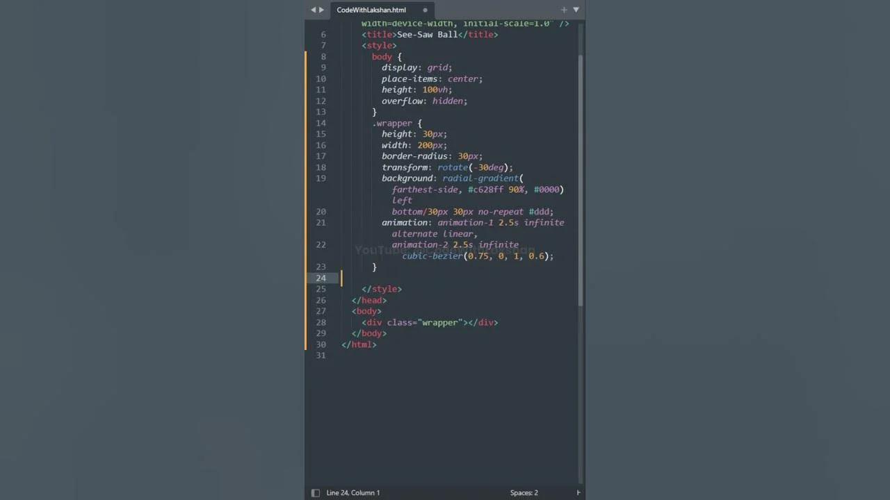Open the syntax selector at bottom right
The height and width of the screenshot is (500, 890).
coord(578,492)
